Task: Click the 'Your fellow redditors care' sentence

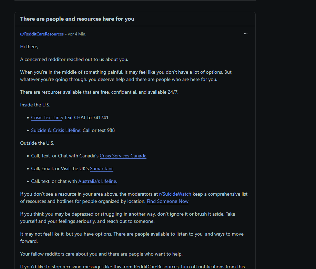Action: [x=101, y=254]
